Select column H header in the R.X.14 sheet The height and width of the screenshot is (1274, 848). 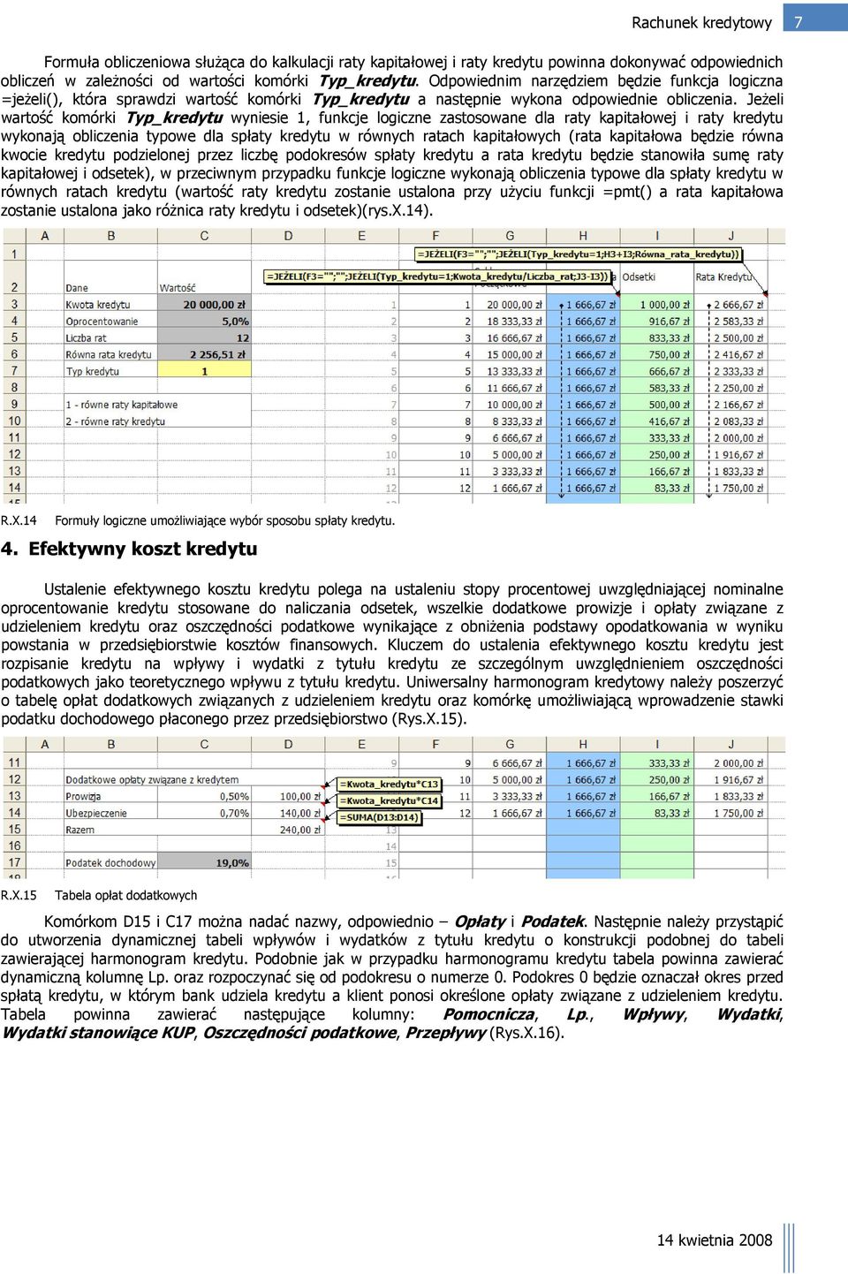(x=583, y=236)
